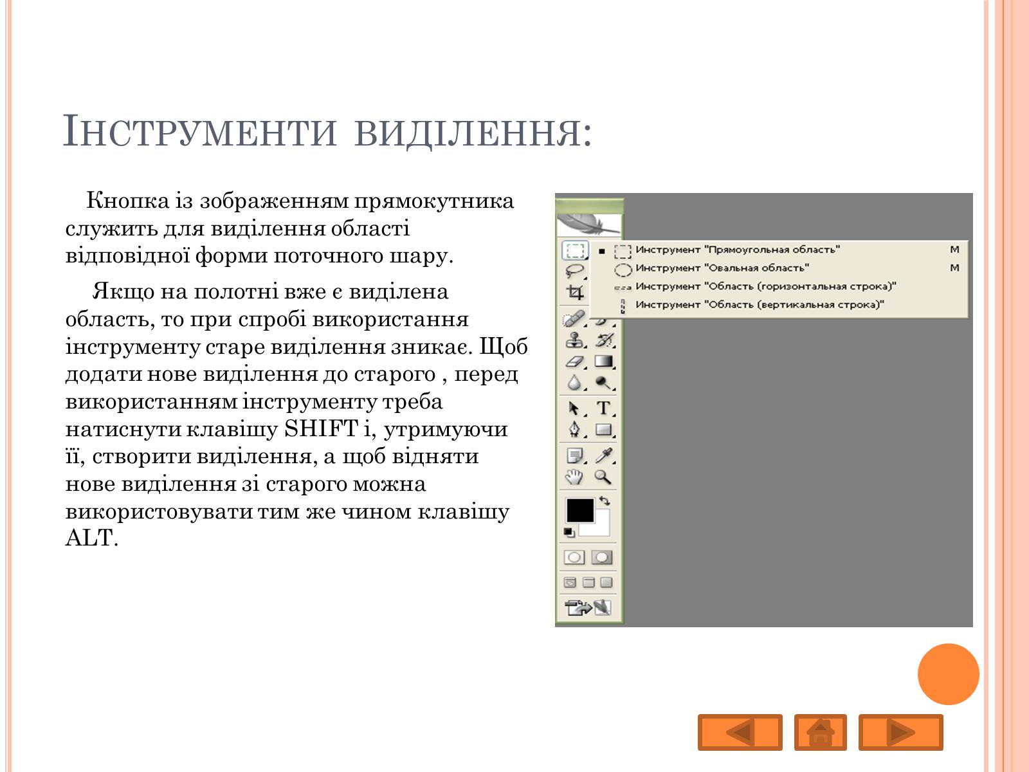1029x772 pixels.
Task: Switch to Standard editing mode
Action: coord(574,558)
